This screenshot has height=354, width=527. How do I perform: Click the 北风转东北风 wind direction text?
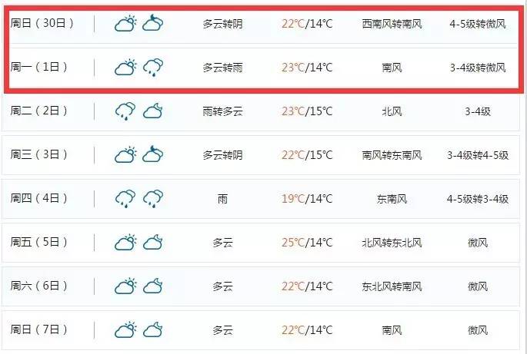[392, 243]
